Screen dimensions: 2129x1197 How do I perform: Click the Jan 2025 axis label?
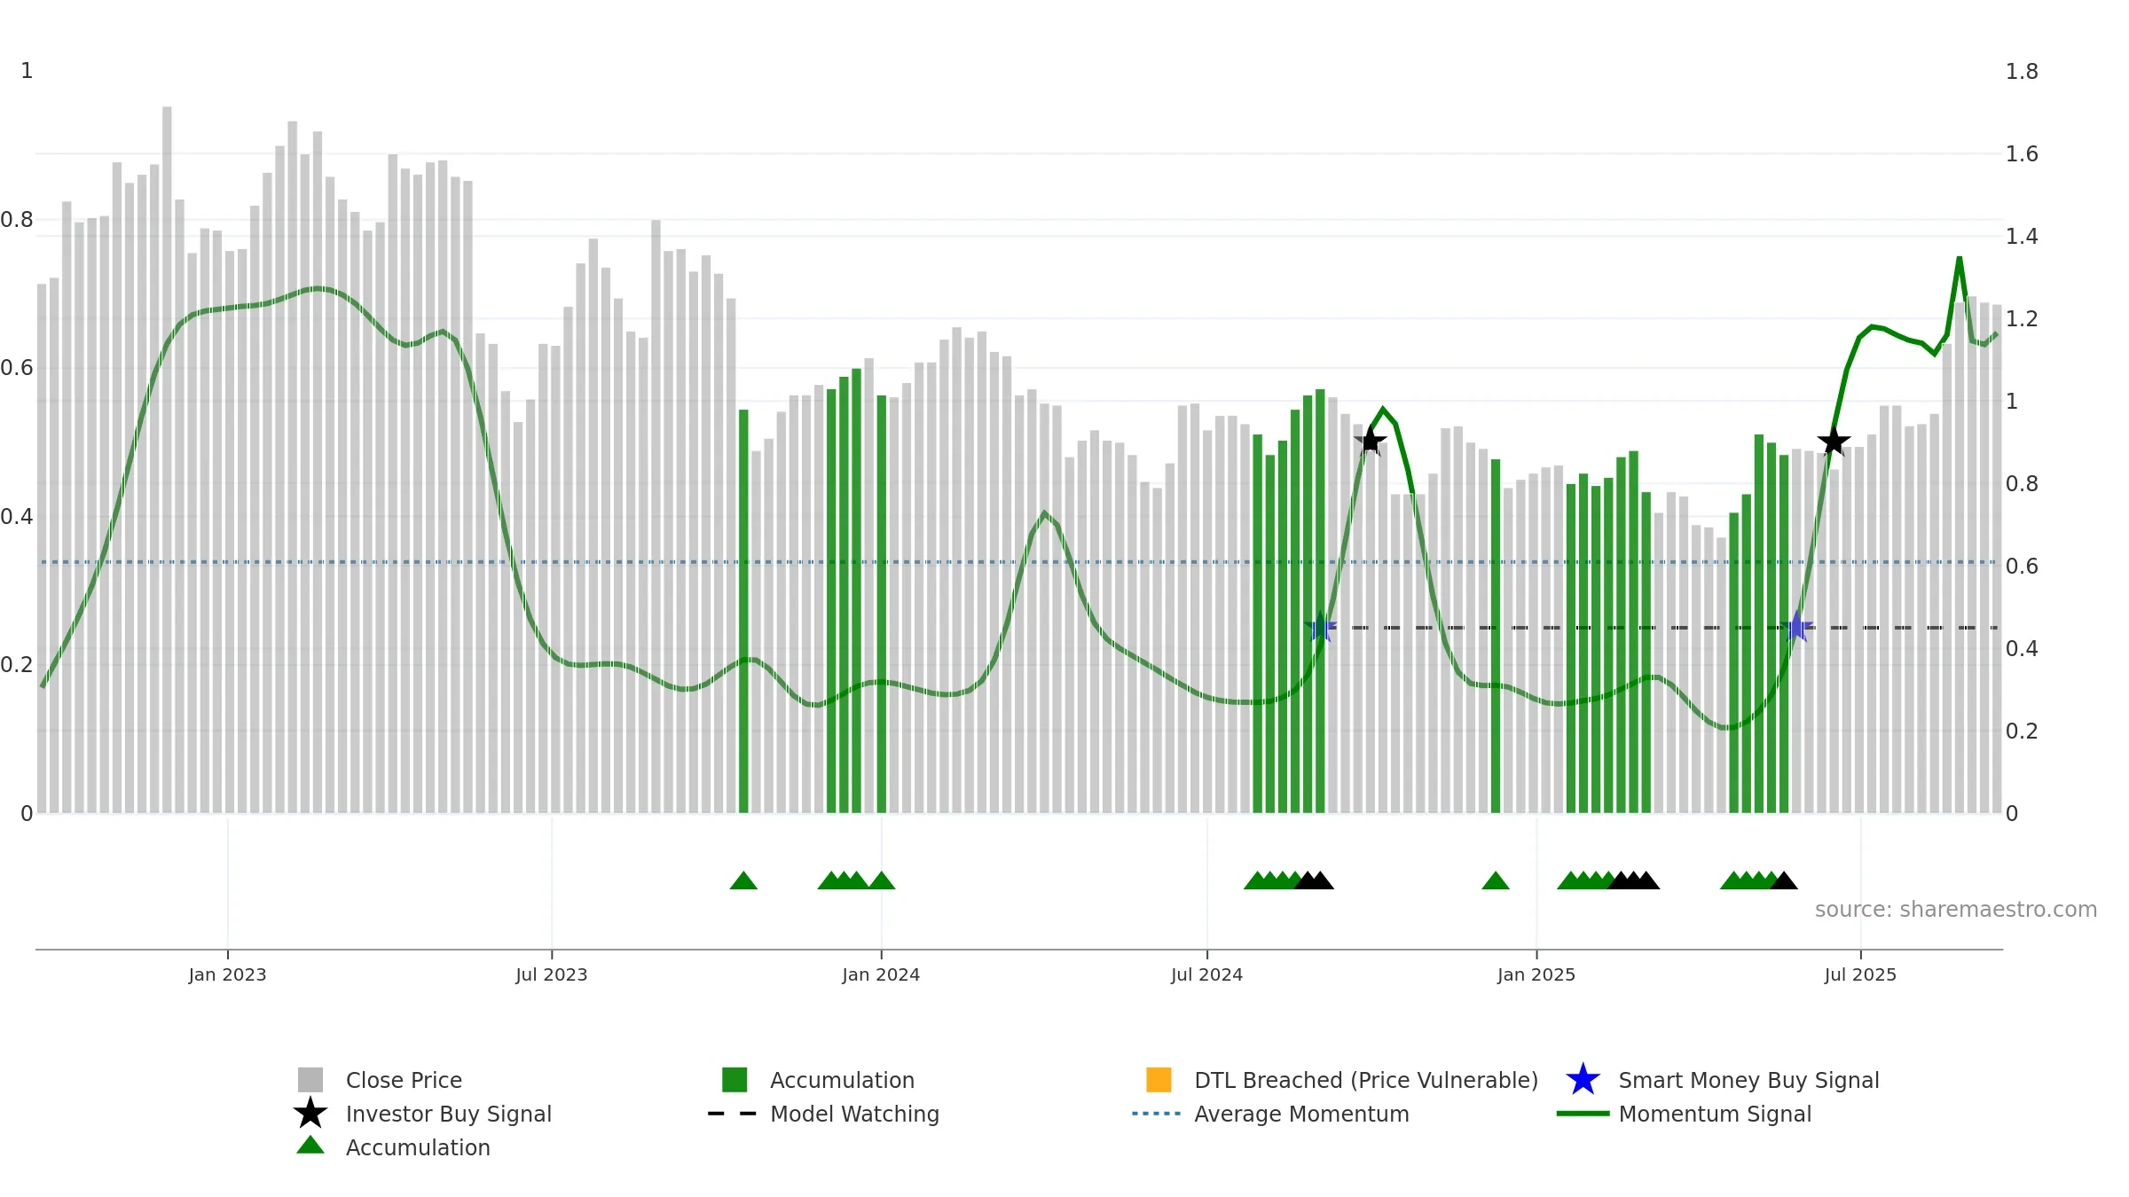point(1536,975)
